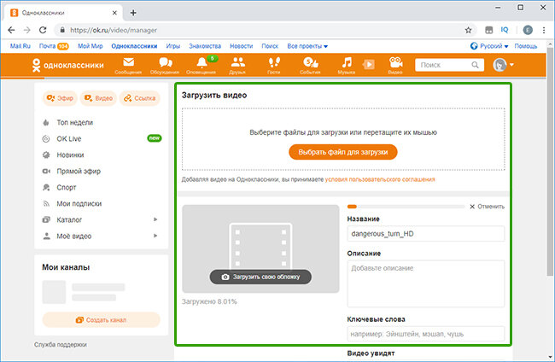Go back with browser back arrow
The height and width of the screenshot is (362, 555).
[11, 30]
